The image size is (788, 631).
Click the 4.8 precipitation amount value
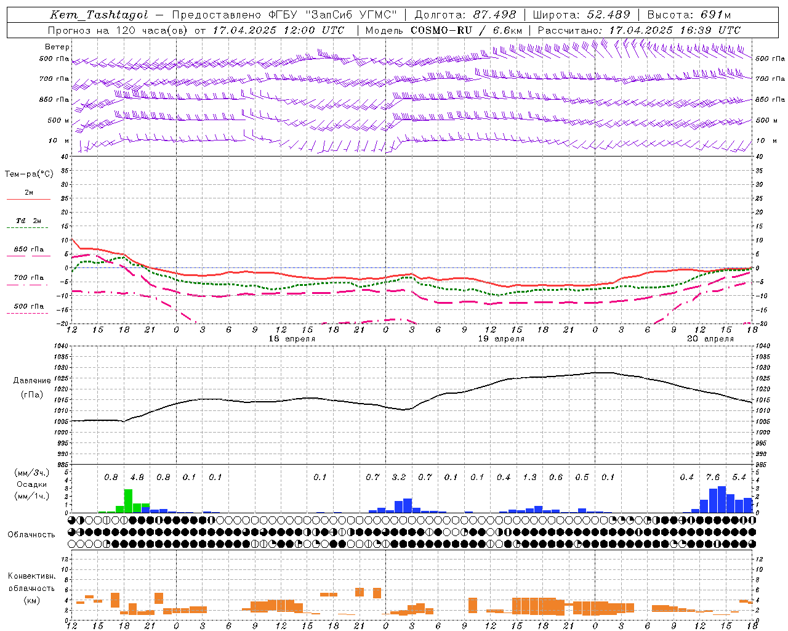(137, 478)
